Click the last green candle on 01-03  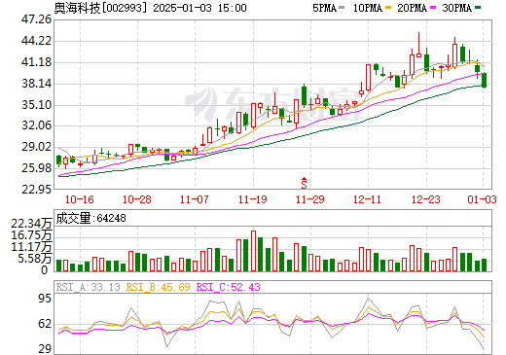point(485,80)
